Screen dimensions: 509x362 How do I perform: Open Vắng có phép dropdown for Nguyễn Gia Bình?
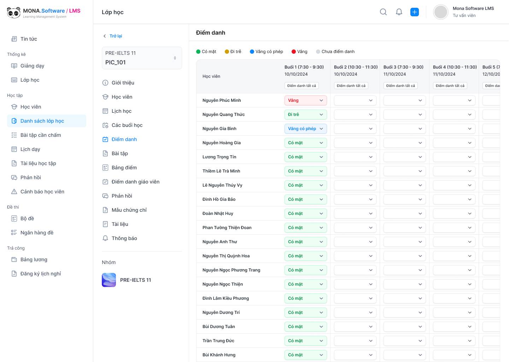coord(306,129)
